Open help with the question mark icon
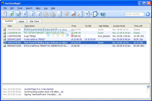152x101 pixels. (x=103, y=14)
